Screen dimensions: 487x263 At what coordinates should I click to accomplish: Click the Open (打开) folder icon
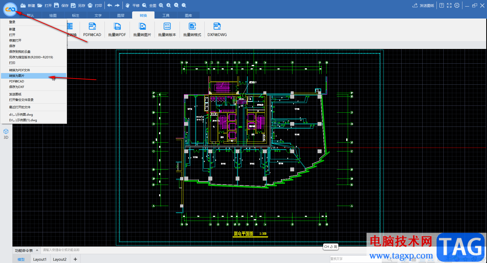[x=40, y=5]
